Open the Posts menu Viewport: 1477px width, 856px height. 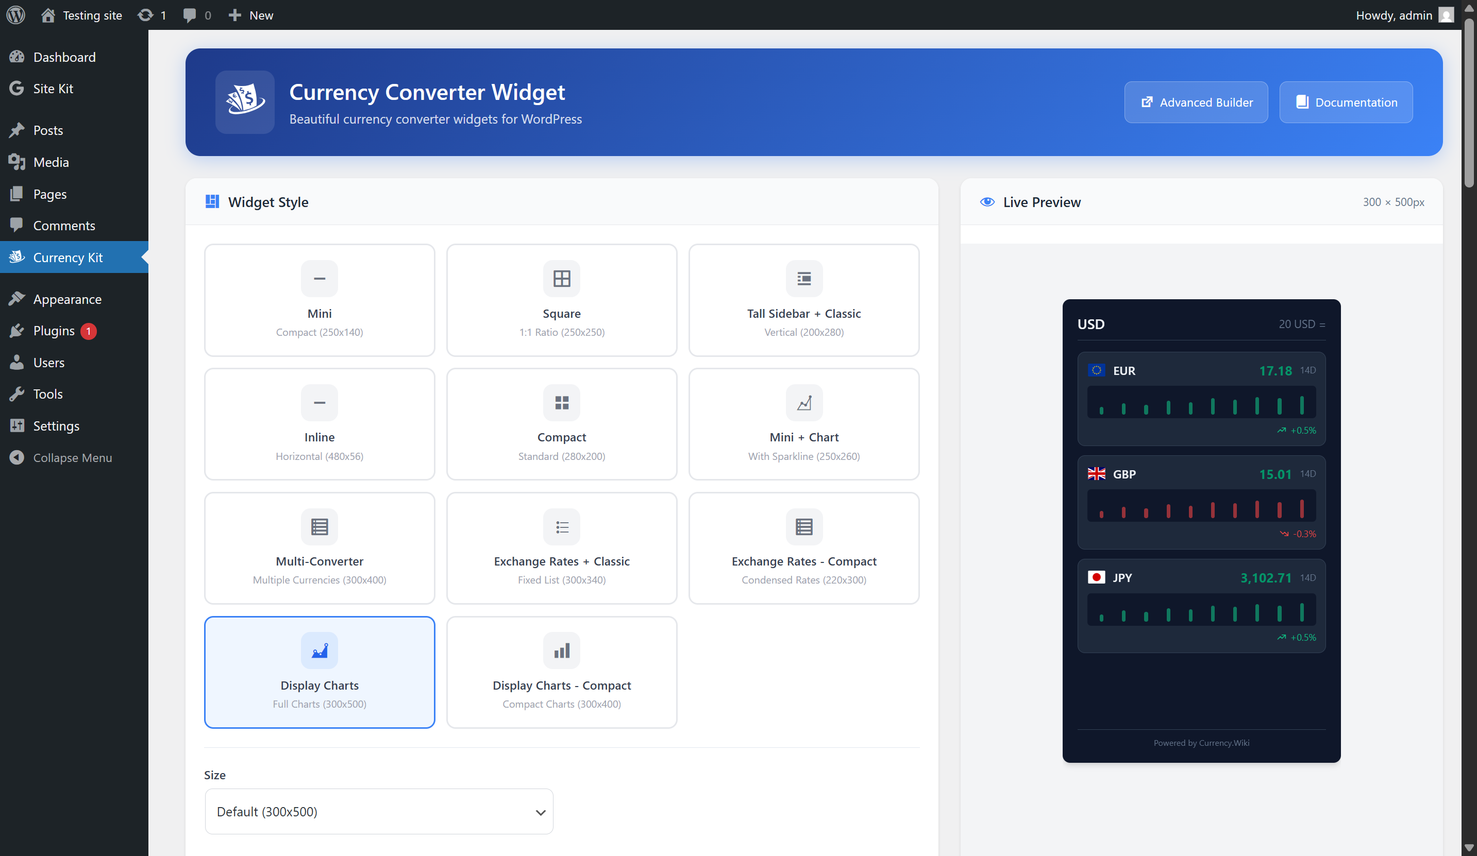(47, 130)
